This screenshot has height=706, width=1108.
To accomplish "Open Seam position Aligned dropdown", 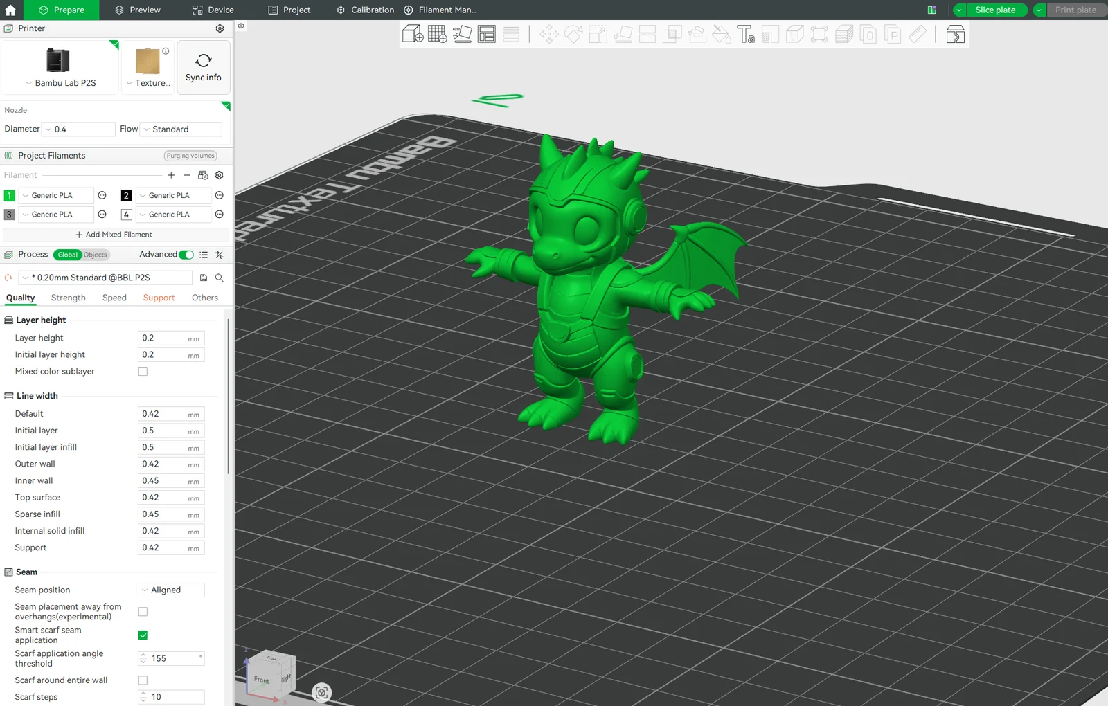I will [171, 590].
